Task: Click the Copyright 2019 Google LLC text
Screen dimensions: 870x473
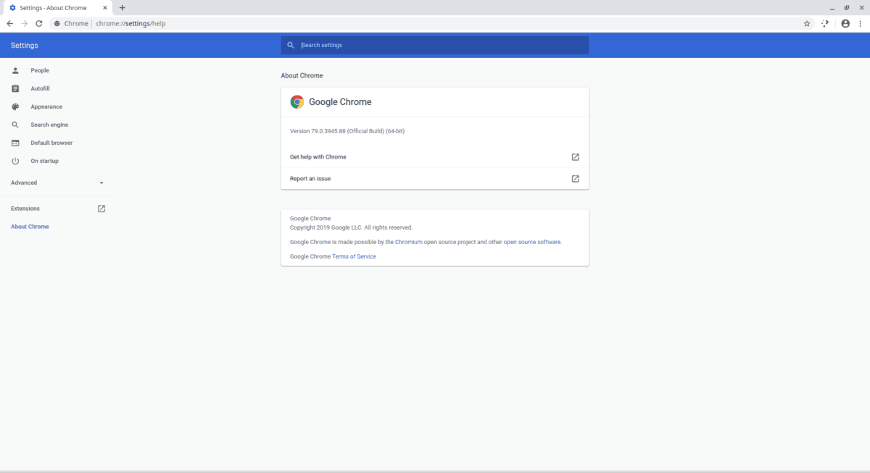Action: [x=351, y=227]
